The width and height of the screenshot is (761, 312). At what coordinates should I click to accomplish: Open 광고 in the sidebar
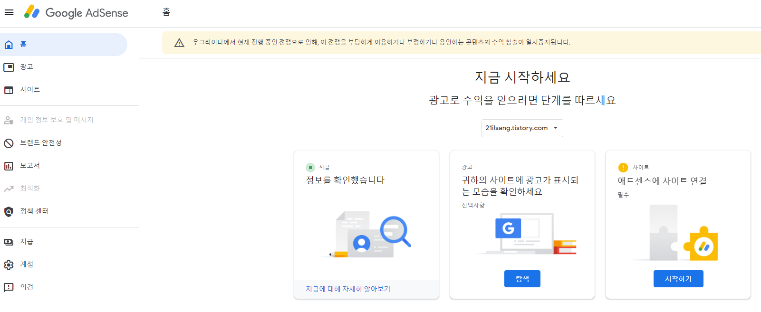coord(64,67)
